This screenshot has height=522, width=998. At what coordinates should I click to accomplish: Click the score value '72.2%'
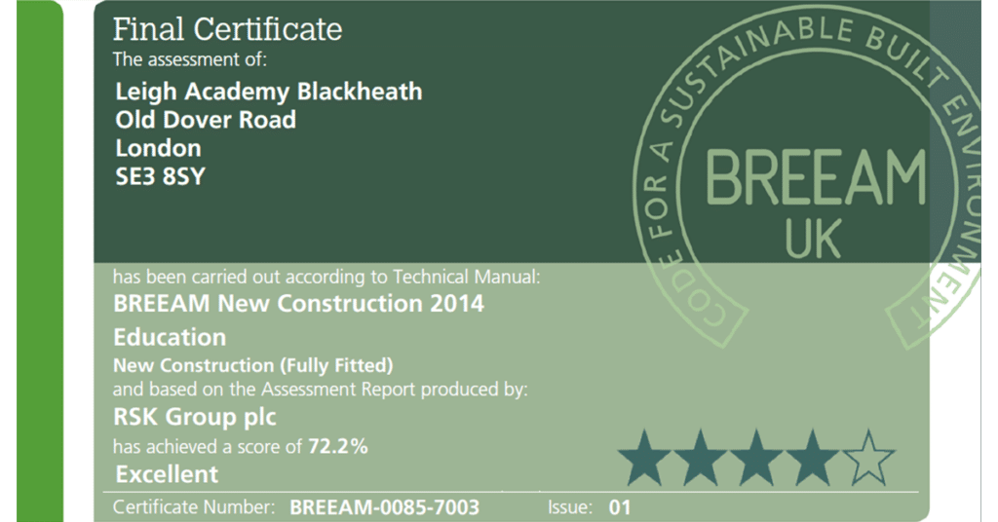click(338, 446)
